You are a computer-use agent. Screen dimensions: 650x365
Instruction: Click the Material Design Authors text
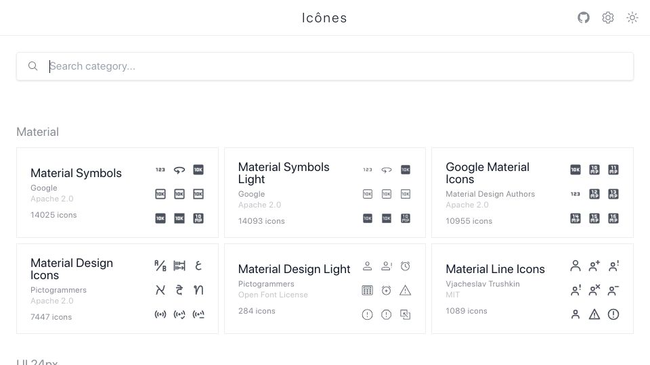point(490,194)
